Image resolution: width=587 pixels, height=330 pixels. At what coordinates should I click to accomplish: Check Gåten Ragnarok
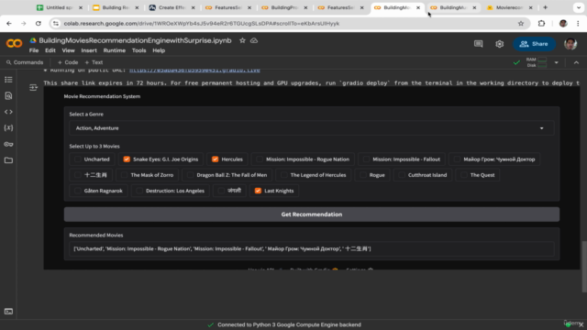[x=77, y=191]
